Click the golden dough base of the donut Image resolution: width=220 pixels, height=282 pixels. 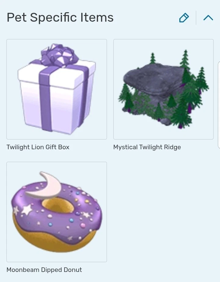[x=54, y=241]
